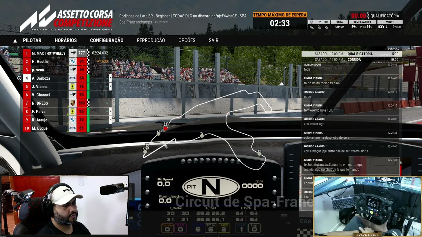Click the pit P indicator for R. Araujo
Image resolution: width=422 pixels, height=237 pixels.
(110, 120)
